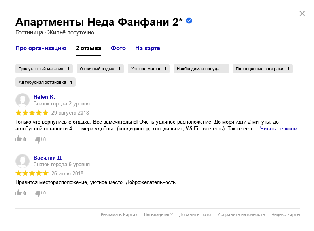Filter reviews by Полноценные завтраки tag
This screenshot has width=314, height=231.
tap(263, 69)
